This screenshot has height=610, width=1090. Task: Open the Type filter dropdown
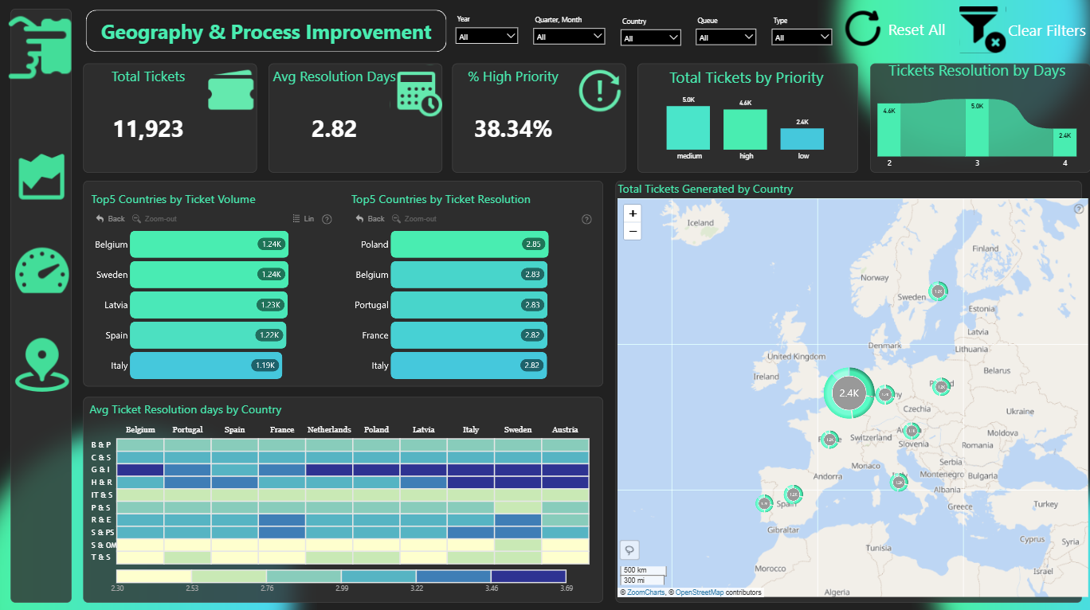(802, 37)
